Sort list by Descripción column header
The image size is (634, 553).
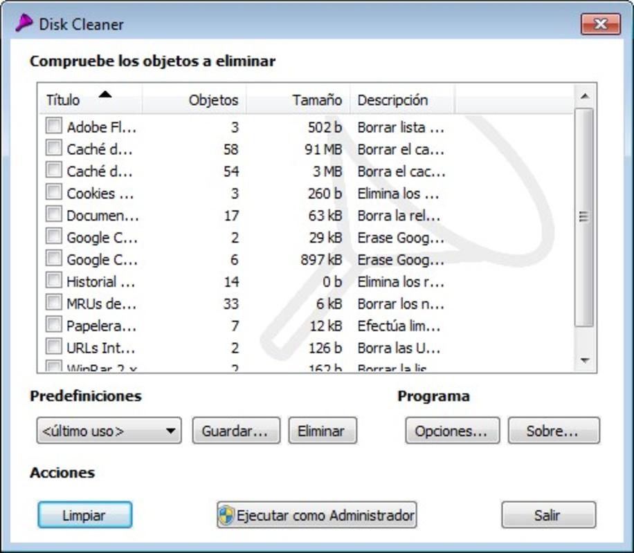[x=402, y=100]
